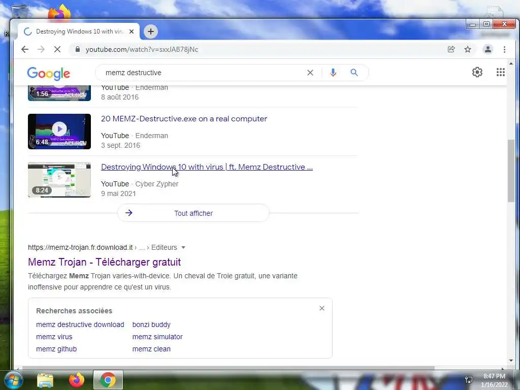
Task: Click the forward navigation arrow
Action: 41,49
